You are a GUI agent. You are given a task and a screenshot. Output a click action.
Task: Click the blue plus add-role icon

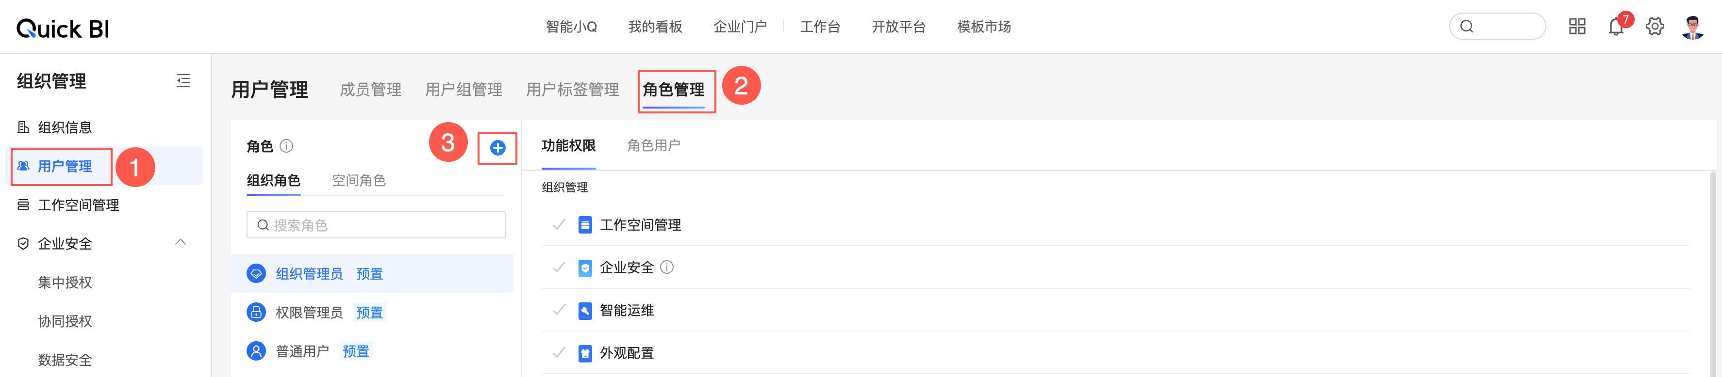[497, 148]
